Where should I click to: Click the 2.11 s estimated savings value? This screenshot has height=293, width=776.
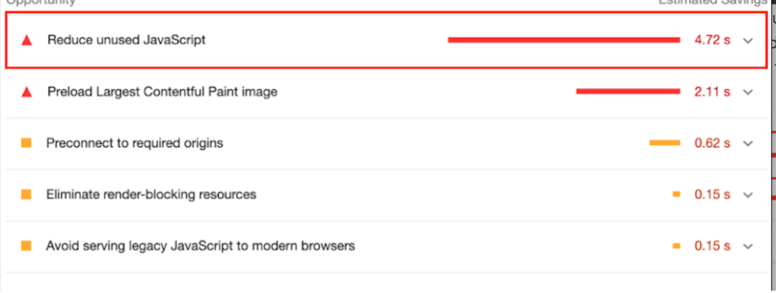tap(712, 92)
